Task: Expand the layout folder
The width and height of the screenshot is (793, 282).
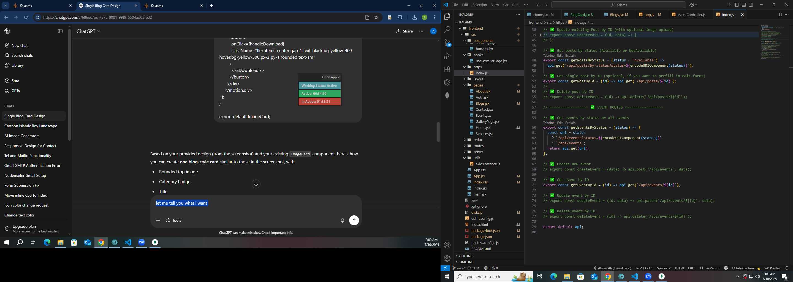Action: point(465,79)
